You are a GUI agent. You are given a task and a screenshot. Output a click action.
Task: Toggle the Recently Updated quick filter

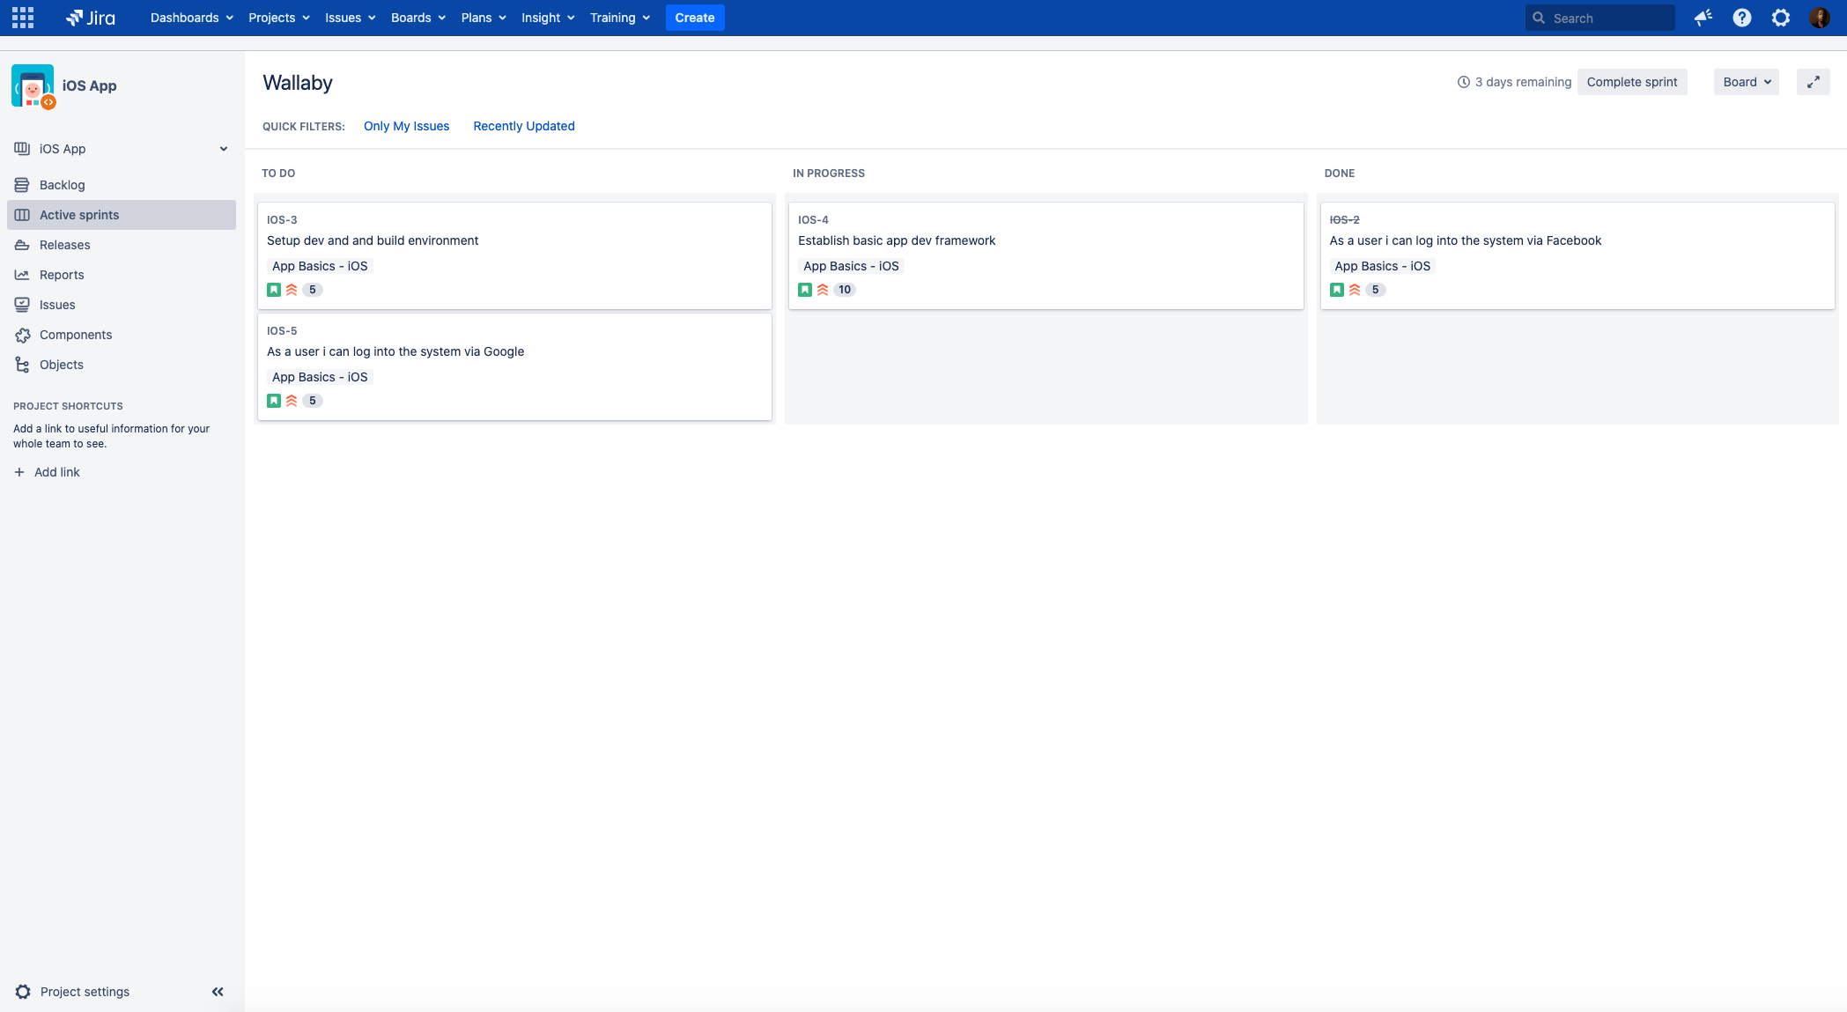click(525, 126)
